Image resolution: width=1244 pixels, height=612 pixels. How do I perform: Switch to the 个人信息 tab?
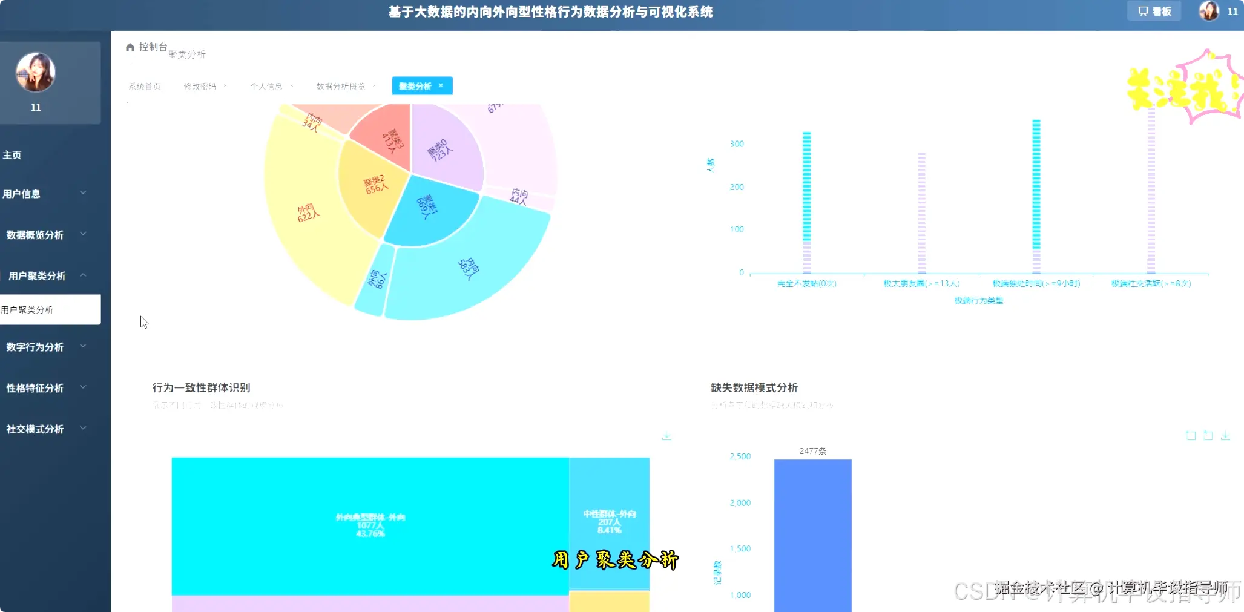pos(266,87)
